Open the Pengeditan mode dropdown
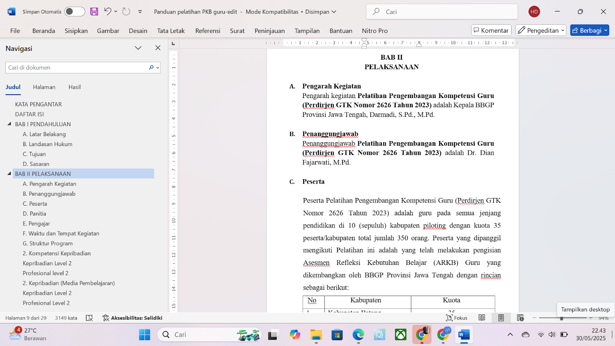Image resolution: width=615 pixels, height=346 pixels. click(541, 30)
